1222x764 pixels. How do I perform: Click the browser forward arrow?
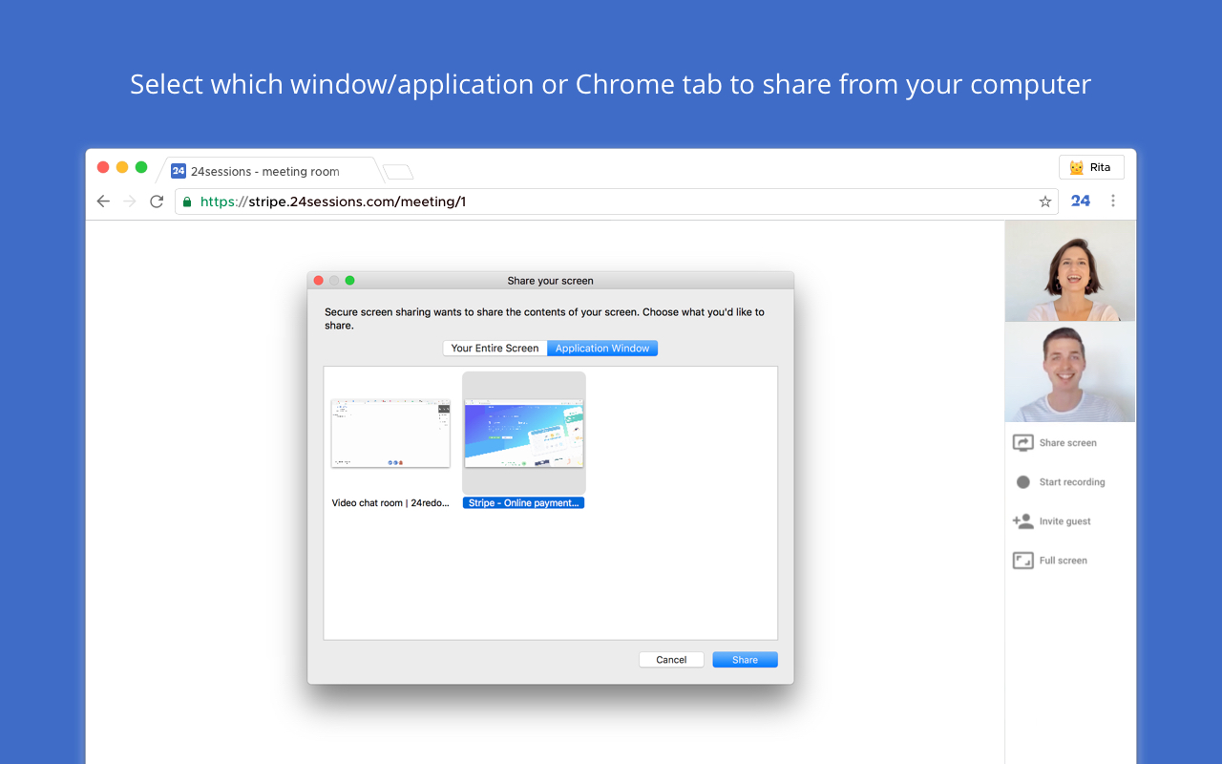130,202
